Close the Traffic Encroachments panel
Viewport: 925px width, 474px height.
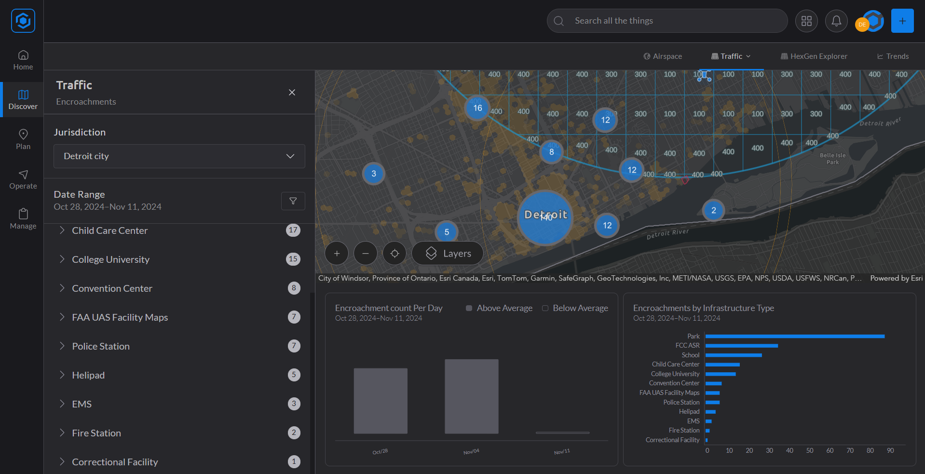[292, 92]
